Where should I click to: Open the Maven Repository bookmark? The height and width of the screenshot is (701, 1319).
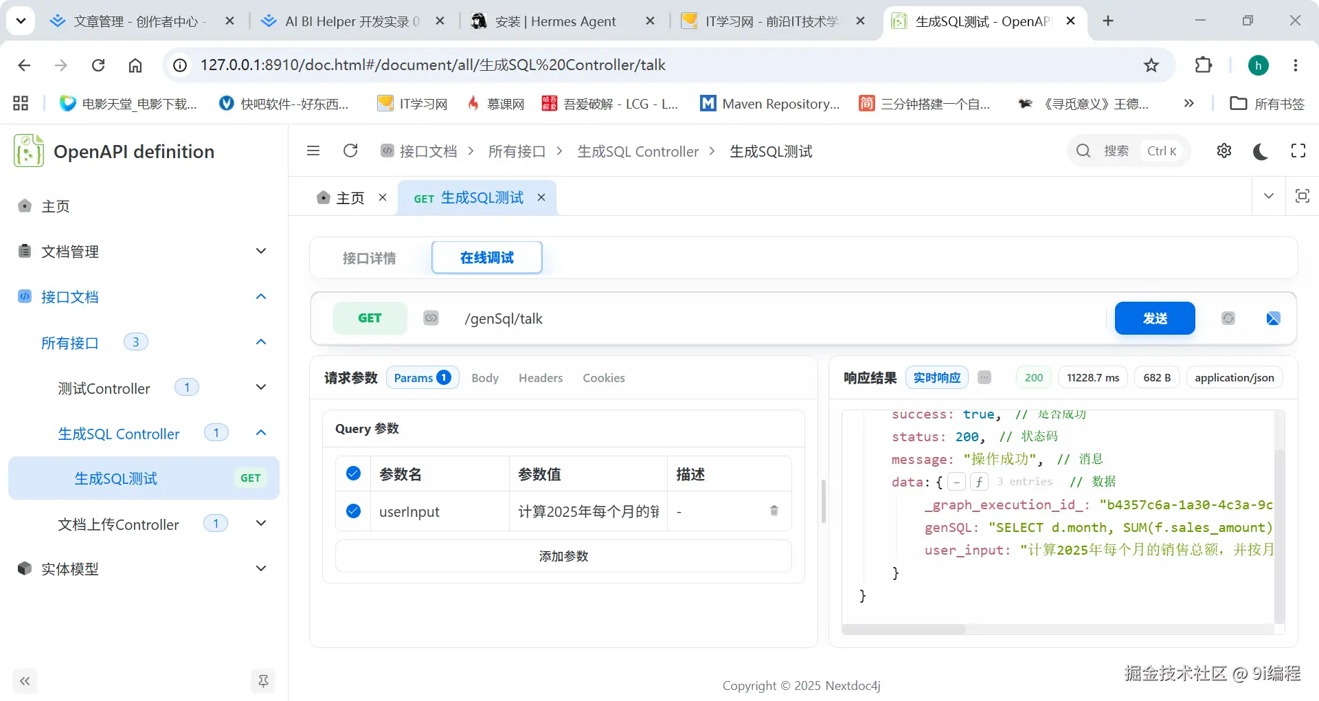point(769,103)
